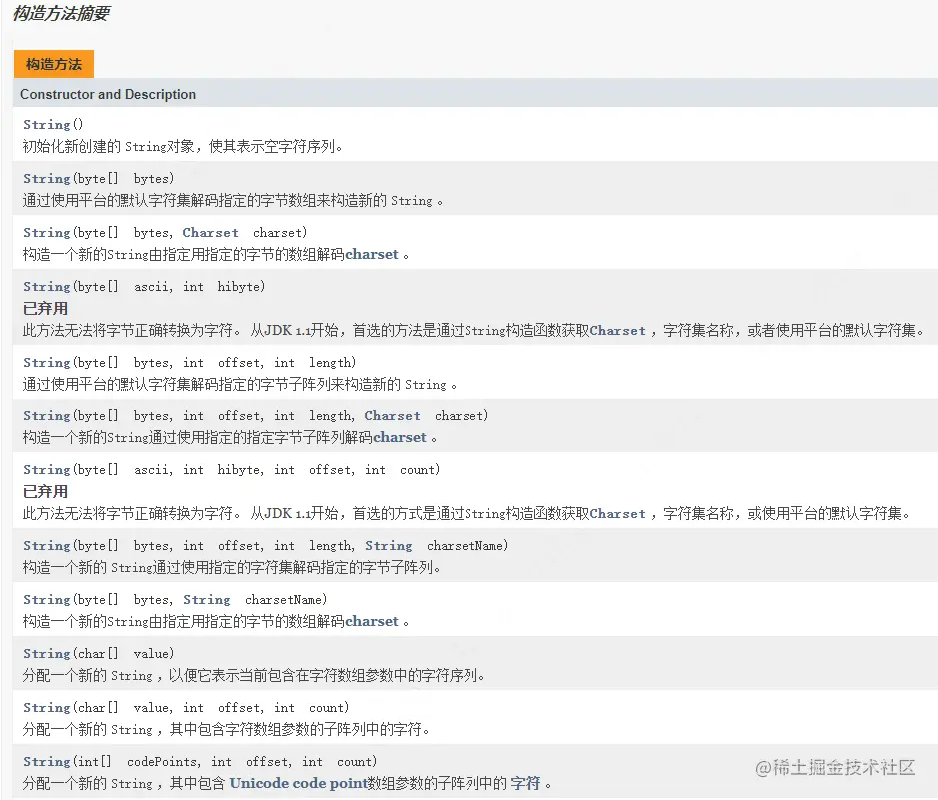Open the deprecated String(byte[], int, int) constructor link
The height and width of the screenshot is (800, 938).
pyautogui.click(x=44, y=286)
